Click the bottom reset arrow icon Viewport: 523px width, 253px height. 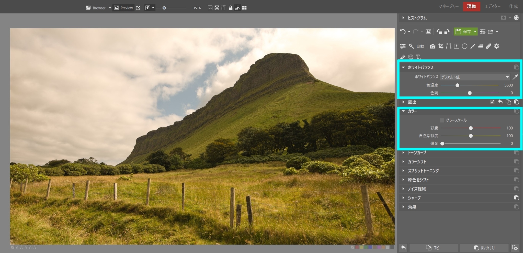(403, 248)
